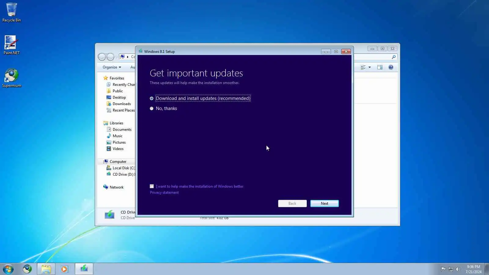
Task: Minimize the Windows 8.1 Setup window
Action: [x=326, y=52]
